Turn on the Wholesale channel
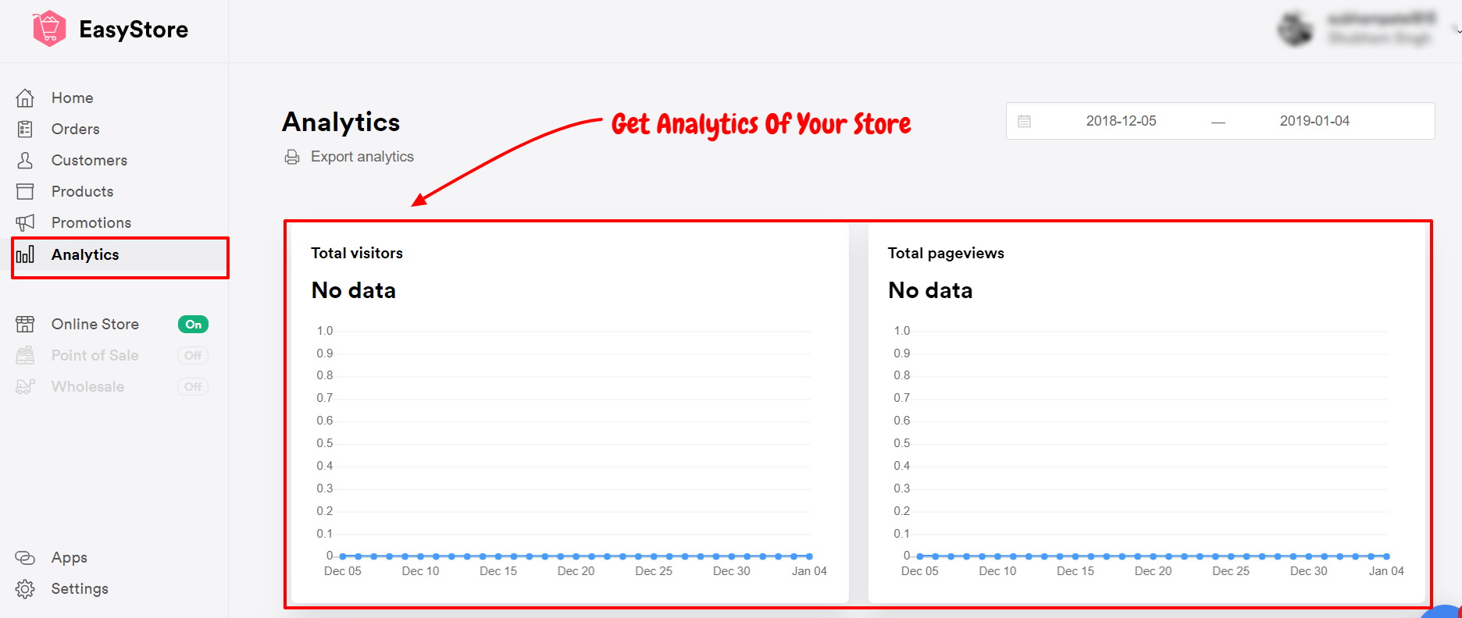 point(192,386)
